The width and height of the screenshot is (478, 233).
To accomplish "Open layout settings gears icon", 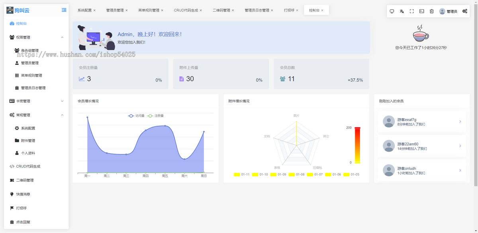I will tap(465, 11).
